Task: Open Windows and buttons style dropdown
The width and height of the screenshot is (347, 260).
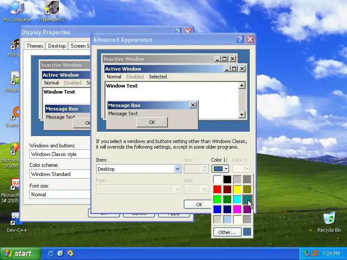Action: [60, 154]
